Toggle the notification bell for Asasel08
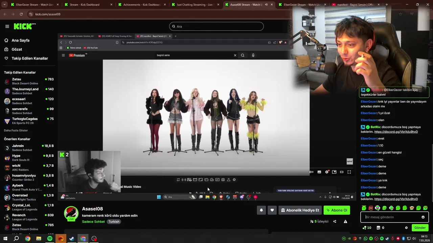Viewport: 433px width, 243px height. pyautogui.click(x=261, y=210)
